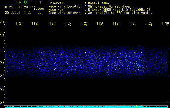Click the 1123 time axis label
The image size is (170, 108).
click(51, 23)
